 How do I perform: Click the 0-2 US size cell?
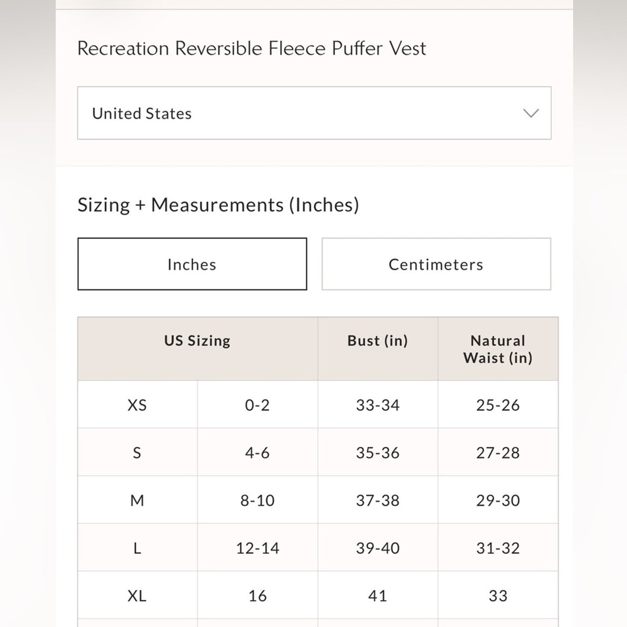click(x=257, y=405)
